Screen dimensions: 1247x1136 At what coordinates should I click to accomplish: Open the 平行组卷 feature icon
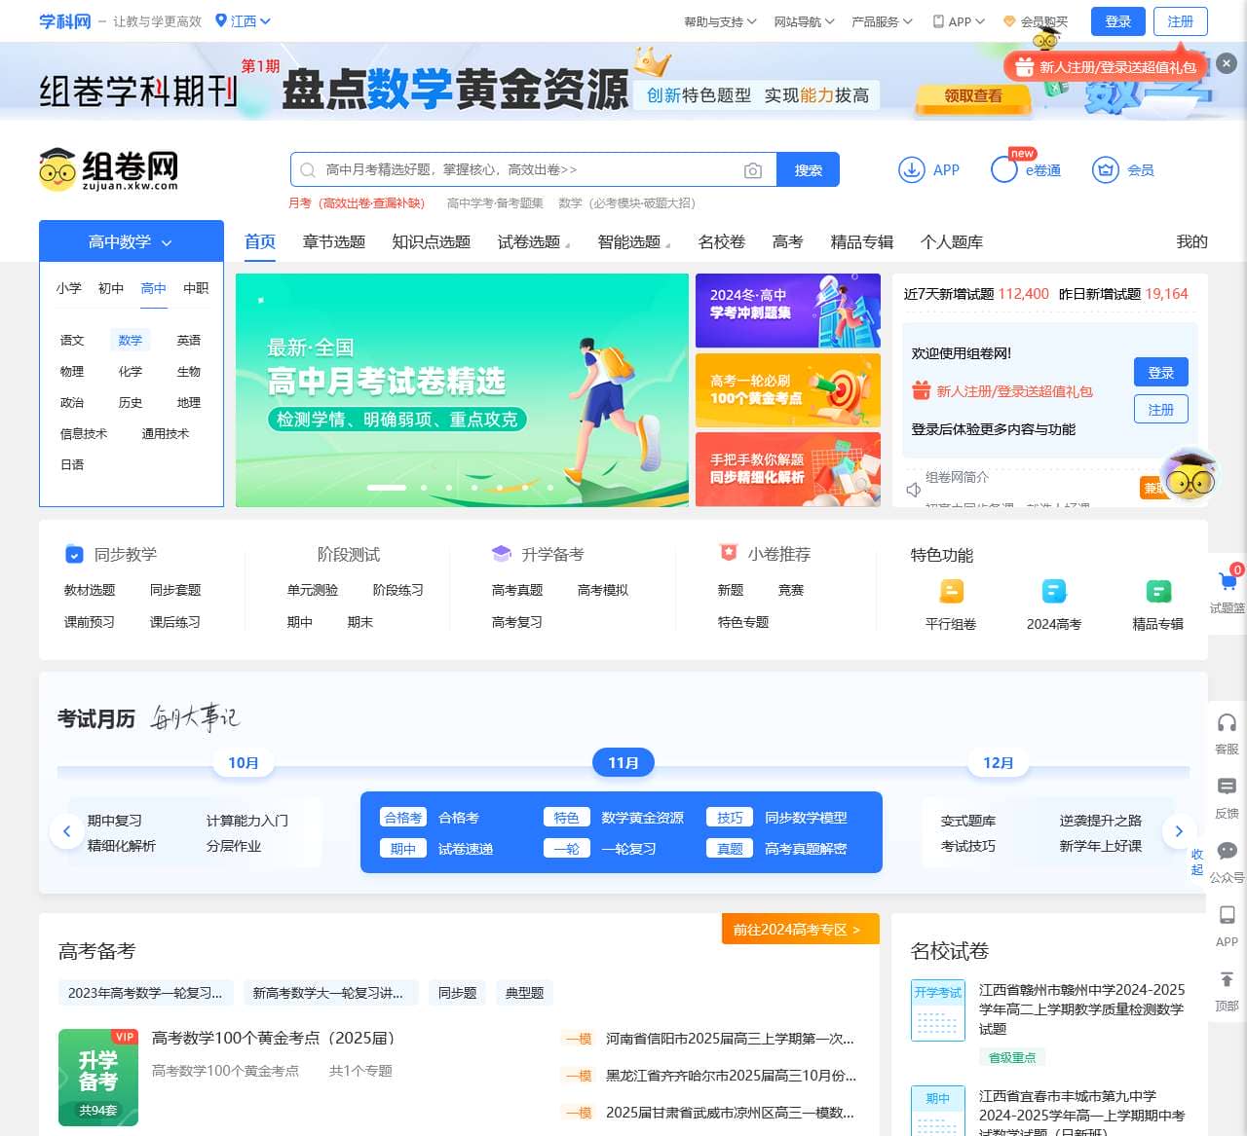(951, 591)
